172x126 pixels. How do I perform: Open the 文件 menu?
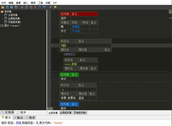point(3,3)
